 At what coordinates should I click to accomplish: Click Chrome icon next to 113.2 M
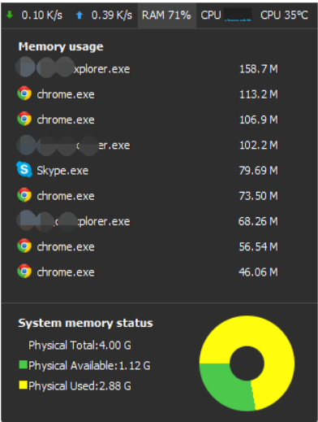point(24,94)
